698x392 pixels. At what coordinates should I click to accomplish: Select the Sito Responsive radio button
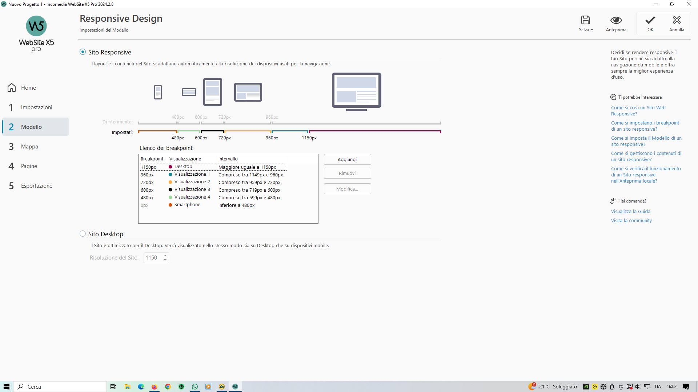[83, 52]
